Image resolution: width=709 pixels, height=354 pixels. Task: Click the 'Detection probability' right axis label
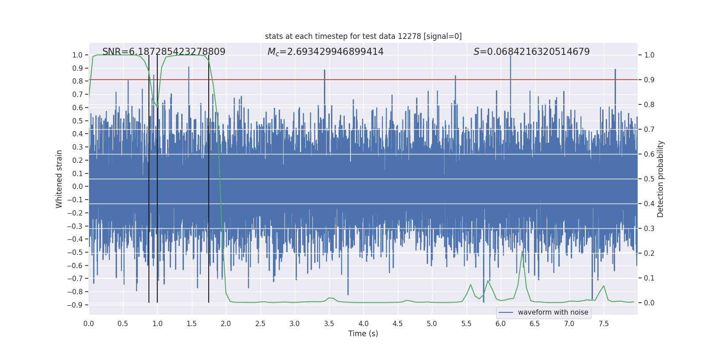(x=661, y=179)
